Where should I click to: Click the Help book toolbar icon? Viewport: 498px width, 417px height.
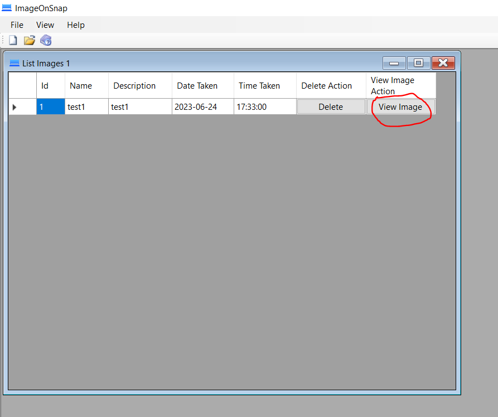pyautogui.click(x=46, y=40)
